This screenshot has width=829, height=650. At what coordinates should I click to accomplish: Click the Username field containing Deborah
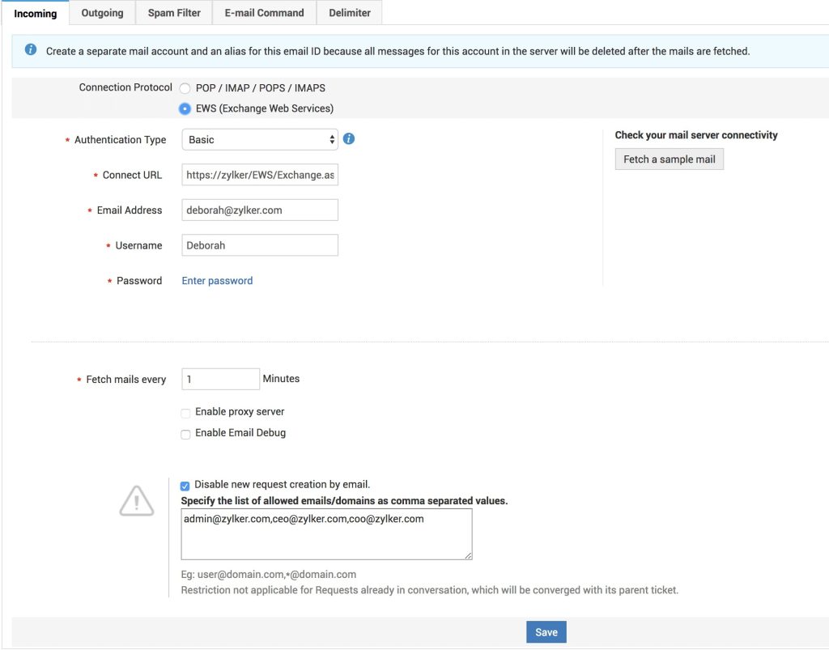[x=260, y=245]
